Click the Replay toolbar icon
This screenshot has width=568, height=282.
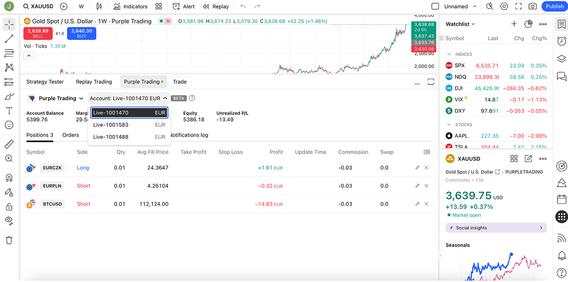point(216,7)
